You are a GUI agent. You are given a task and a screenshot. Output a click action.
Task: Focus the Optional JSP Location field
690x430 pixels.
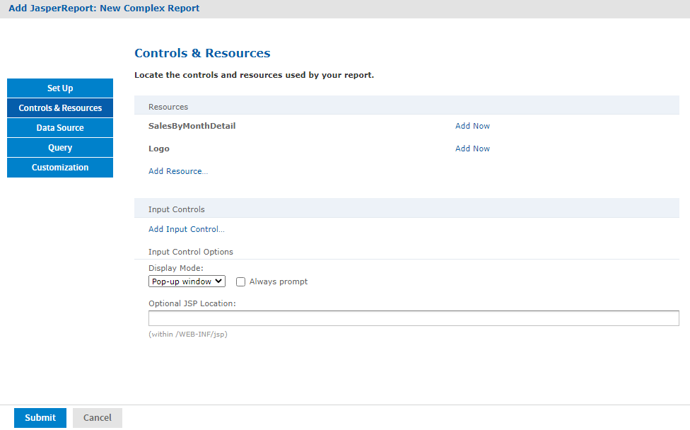414,318
